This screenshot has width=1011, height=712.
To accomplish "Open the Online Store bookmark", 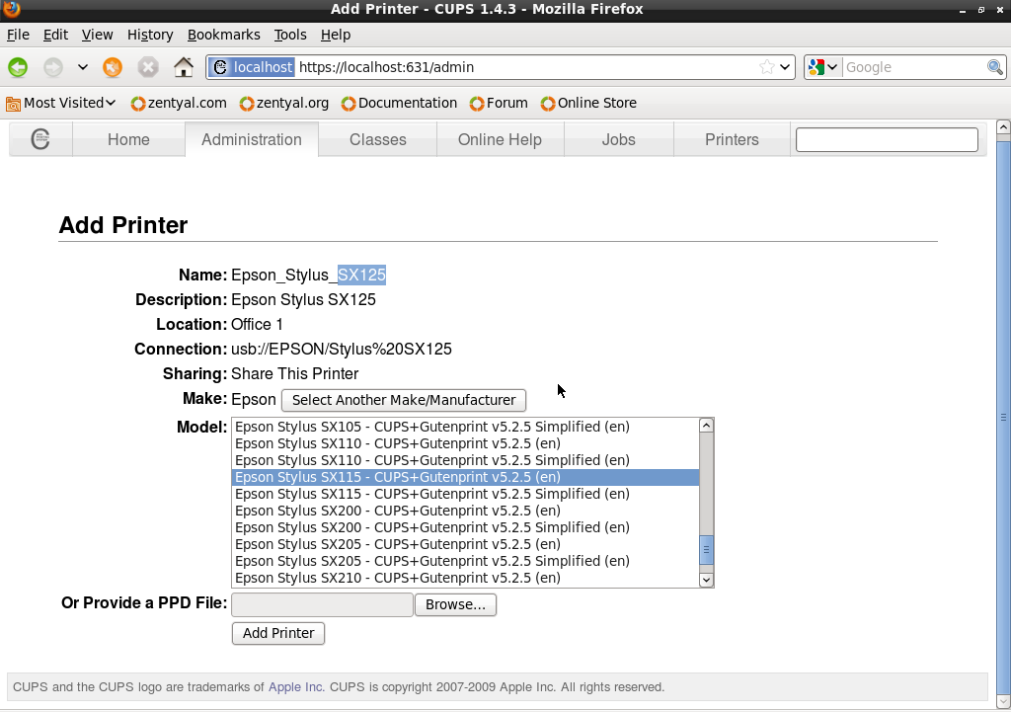I will [x=588, y=103].
